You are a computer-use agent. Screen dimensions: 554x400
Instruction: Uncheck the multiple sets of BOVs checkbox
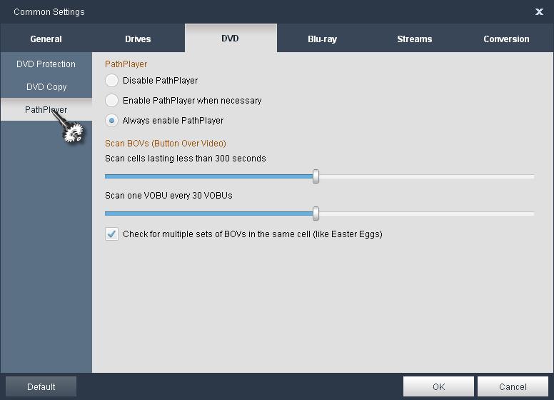point(112,234)
